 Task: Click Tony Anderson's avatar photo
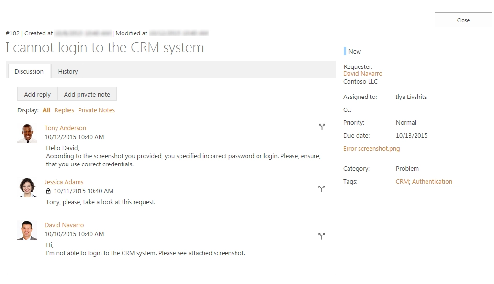(x=27, y=134)
